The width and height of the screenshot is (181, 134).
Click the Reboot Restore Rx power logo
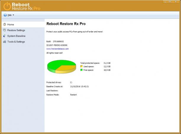coord(7,6)
